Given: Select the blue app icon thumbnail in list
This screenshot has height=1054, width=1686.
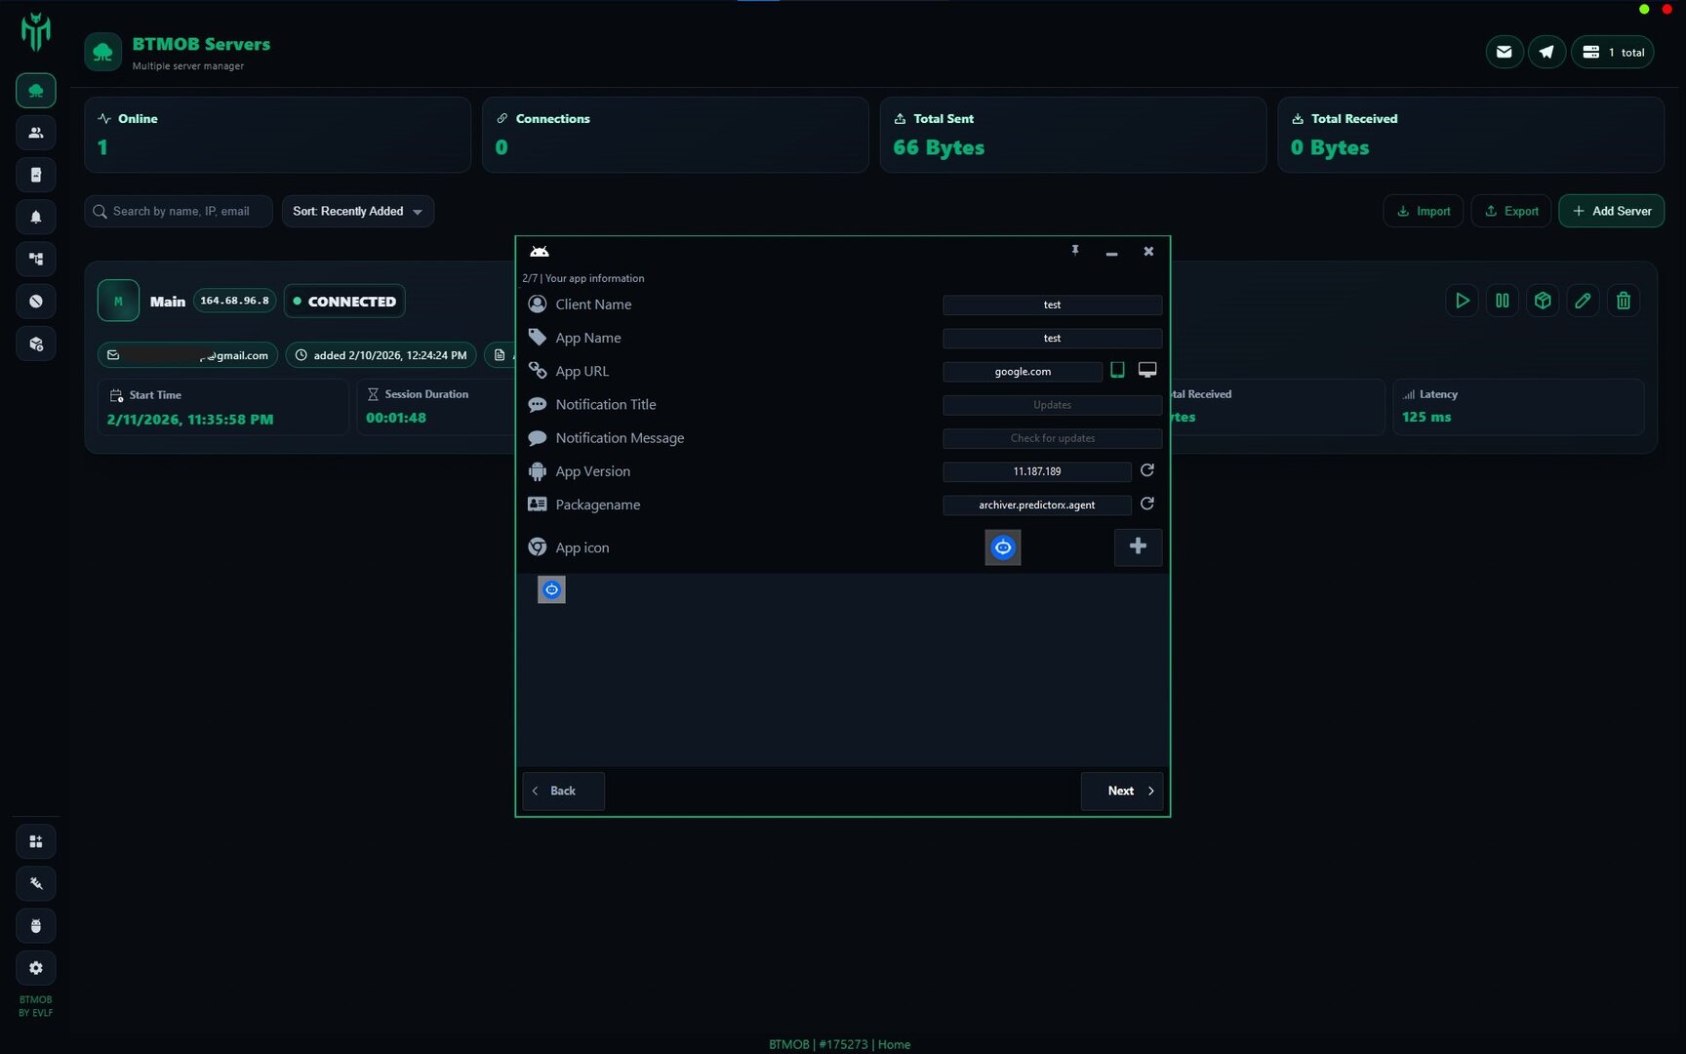Looking at the screenshot, I should 551,589.
